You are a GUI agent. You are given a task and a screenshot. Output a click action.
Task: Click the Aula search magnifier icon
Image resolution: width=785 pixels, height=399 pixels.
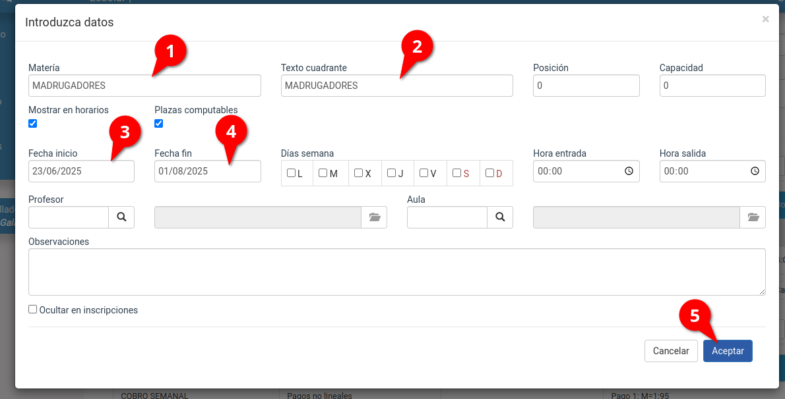(x=500, y=217)
